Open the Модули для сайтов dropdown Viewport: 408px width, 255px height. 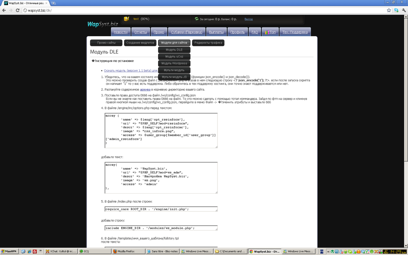point(174,43)
